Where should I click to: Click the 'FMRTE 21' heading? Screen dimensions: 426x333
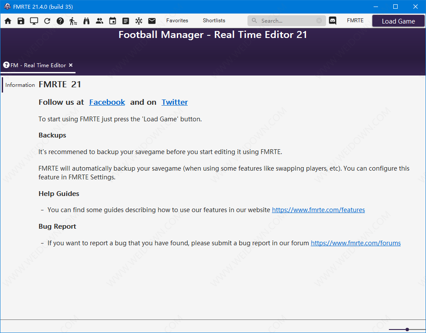point(60,85)
